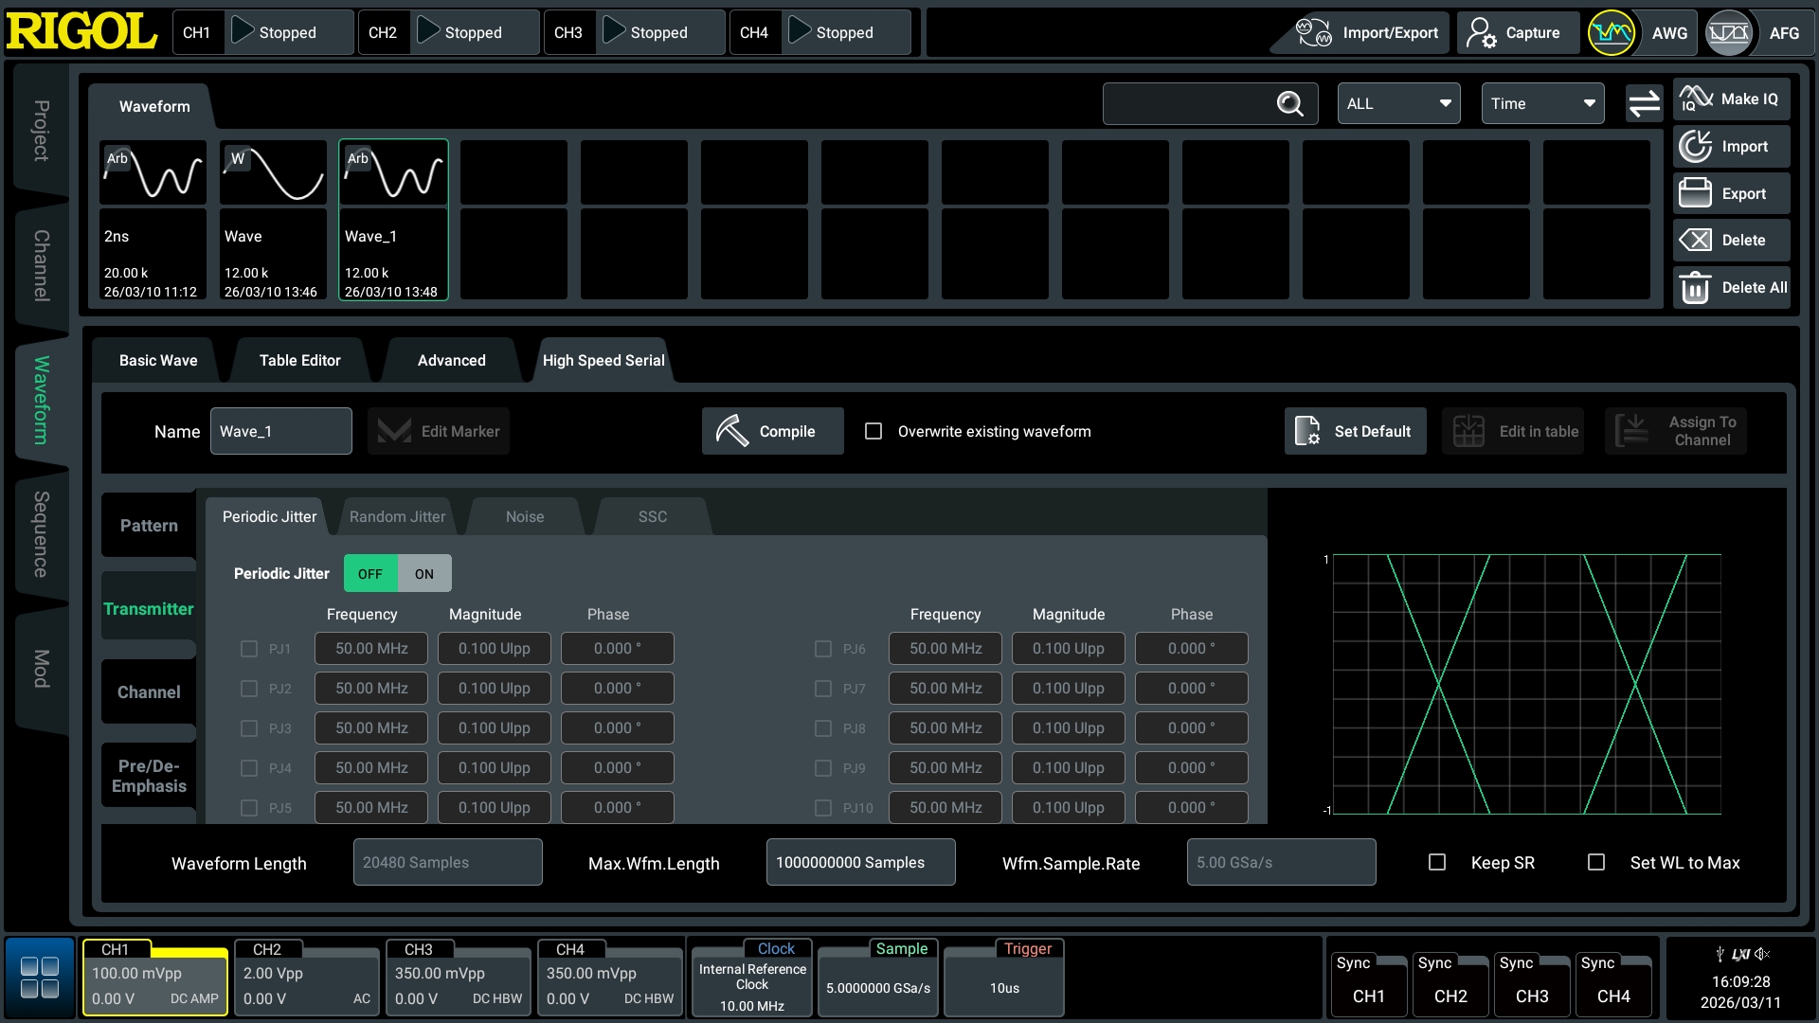This screenshot has width=1819, height=1023.
Task: Open the Time sort dropdown
Action: tap(1542, 104)
